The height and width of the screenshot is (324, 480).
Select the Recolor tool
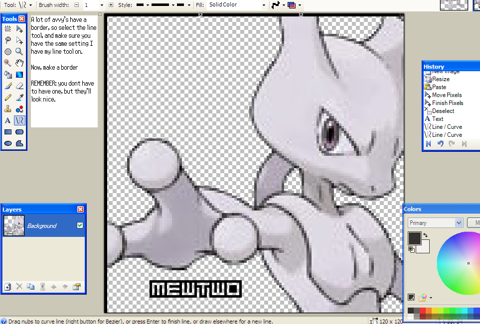(x=19, y=109)
